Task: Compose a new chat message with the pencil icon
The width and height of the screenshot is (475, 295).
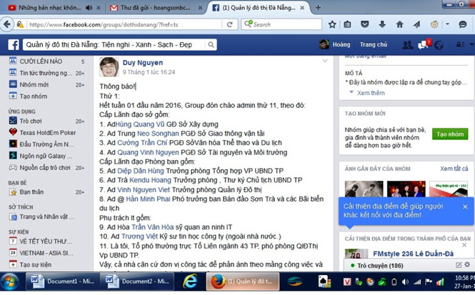Action: coord(459,265)
